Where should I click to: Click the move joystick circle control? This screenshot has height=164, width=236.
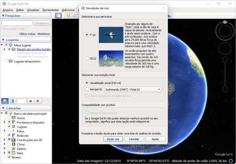point(225,48)
